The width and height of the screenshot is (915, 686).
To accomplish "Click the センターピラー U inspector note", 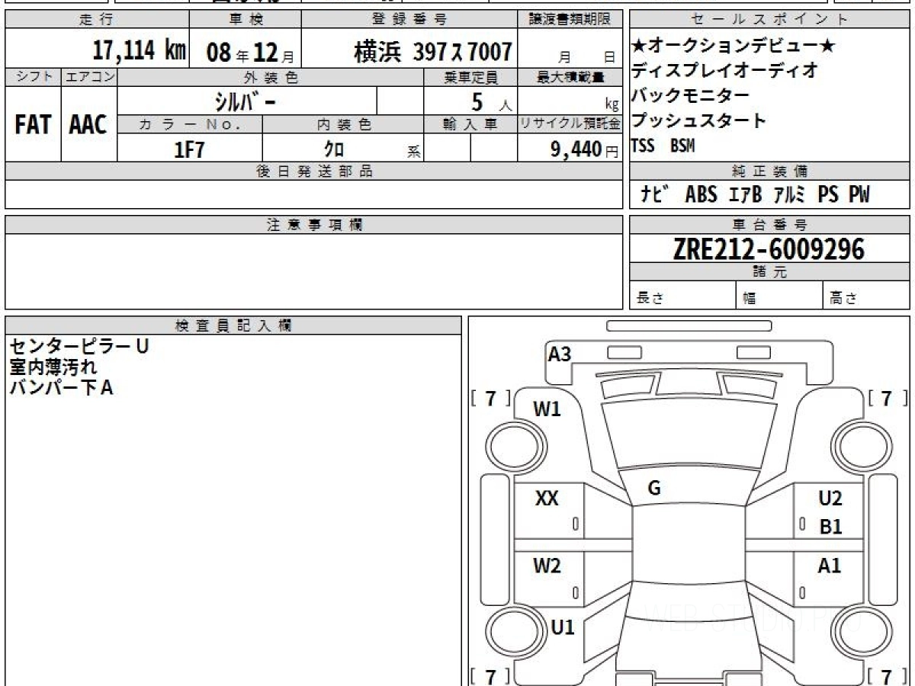I will (x=79, y=346).
